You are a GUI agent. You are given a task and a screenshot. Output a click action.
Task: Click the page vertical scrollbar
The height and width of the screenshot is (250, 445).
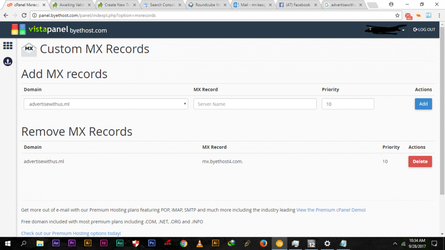(442, 111)
